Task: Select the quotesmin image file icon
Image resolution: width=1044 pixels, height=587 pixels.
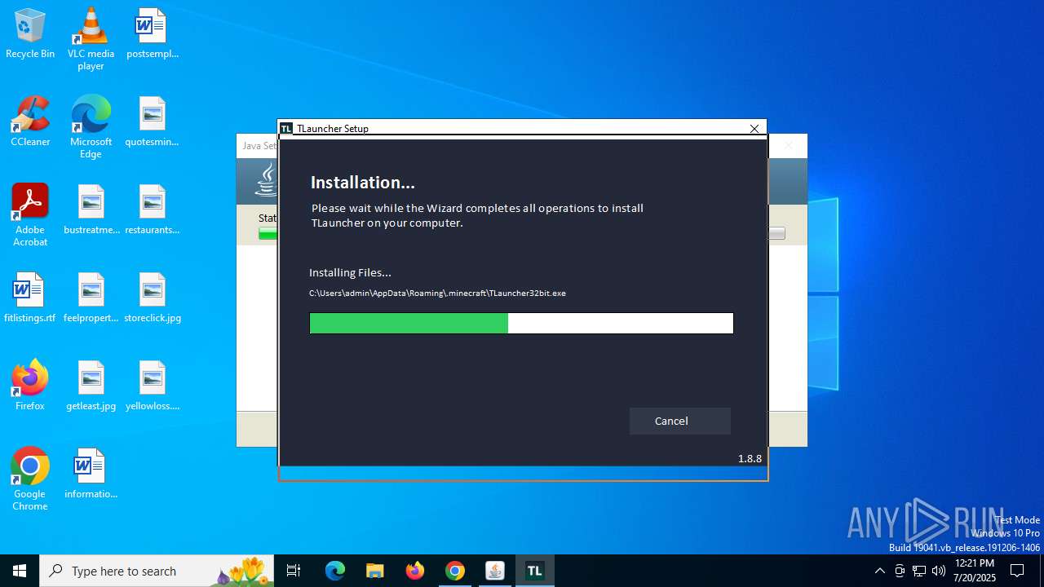Action: click(152, 121)
